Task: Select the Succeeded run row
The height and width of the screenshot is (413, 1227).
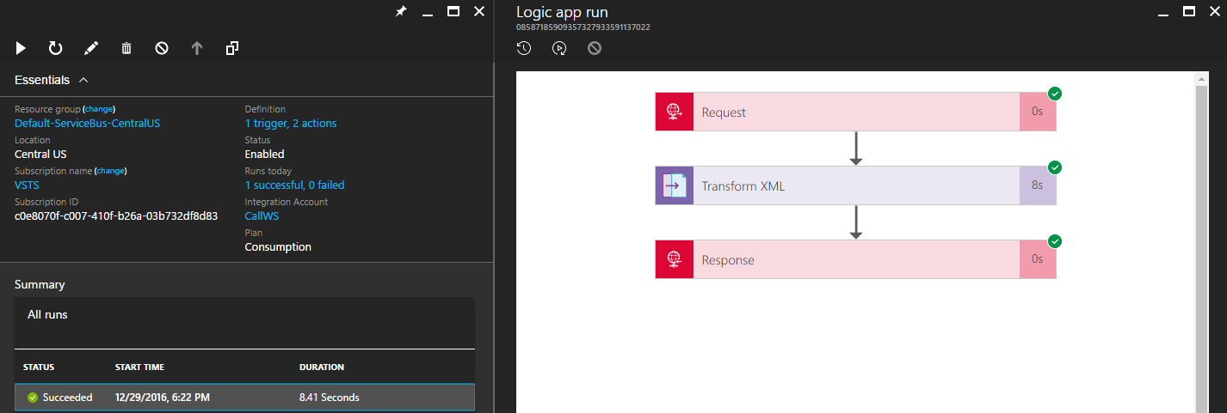Action: [244, 398]
